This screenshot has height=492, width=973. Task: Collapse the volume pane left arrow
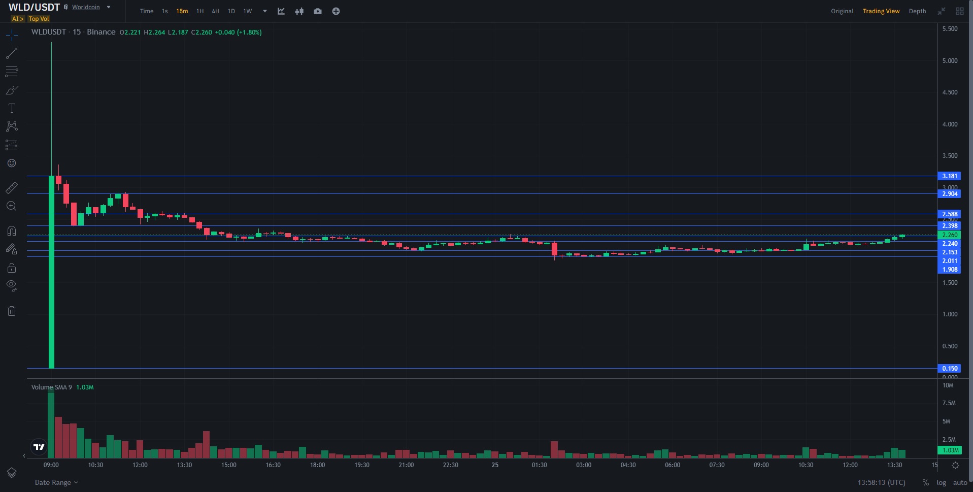click(24, 456)
